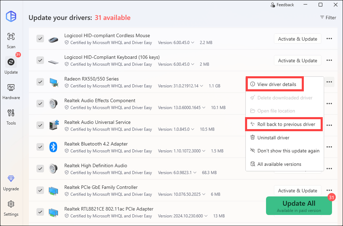
Task: Expand version dropdown for Logicool Keyboard driver
Action: coord(193,64)
